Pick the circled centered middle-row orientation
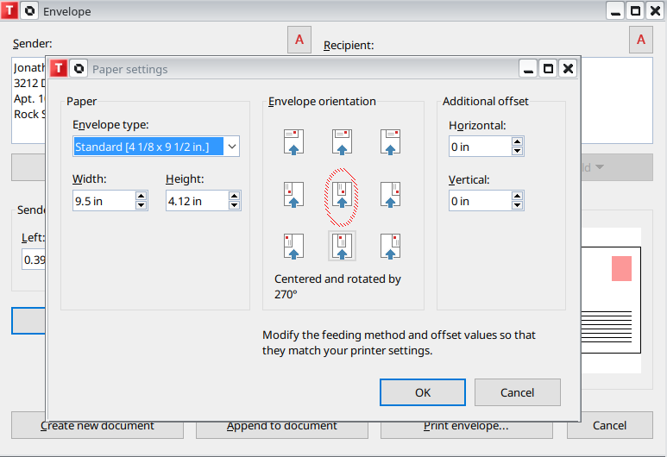 (x=343, y=194)
